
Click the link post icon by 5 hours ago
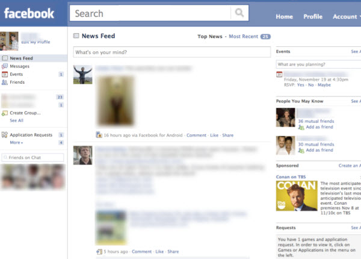pyautogui.click(x=99, y=252)
